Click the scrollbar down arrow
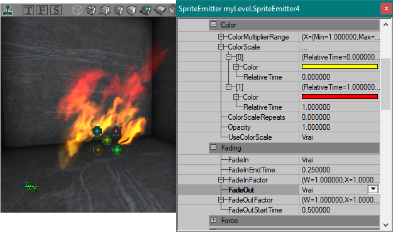The width and height of the screenshot is (393, 232). pyautogui.click(x=385, y=224)
